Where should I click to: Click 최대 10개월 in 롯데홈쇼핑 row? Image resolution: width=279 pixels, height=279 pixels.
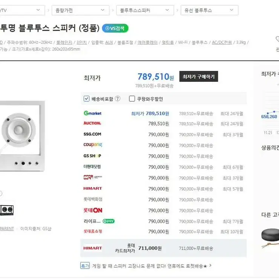231,231
